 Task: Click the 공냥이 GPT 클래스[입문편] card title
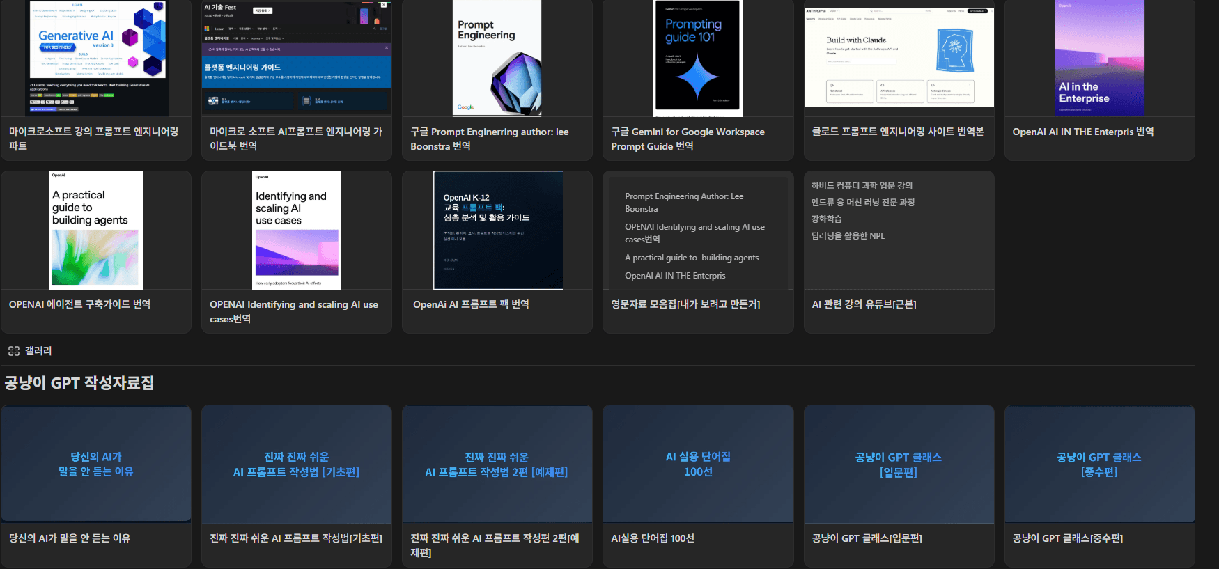click(x=867, y=538)
